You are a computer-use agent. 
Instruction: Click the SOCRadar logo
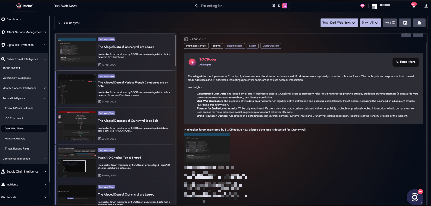point(24,6)
